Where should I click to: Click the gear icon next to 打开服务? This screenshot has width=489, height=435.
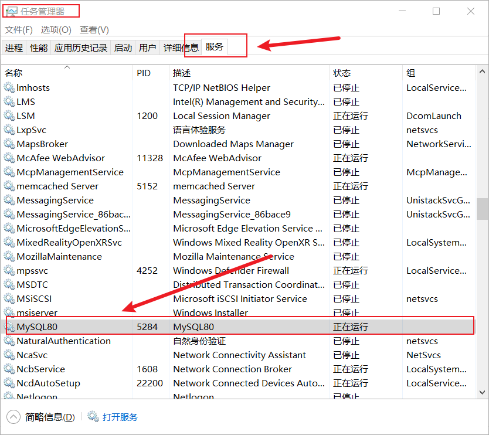click(93, 416)
